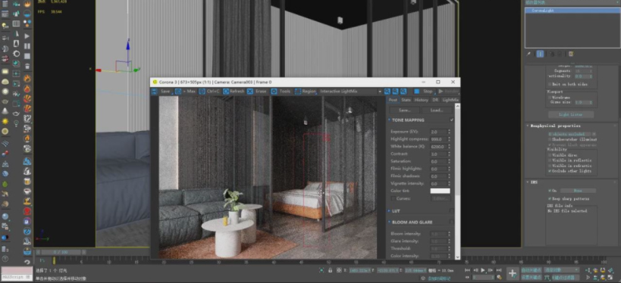The height and width of the screenshot is (283, 621).
Task: Click the isolate selection icon in status bar
Action: click(x=321, y=270)
